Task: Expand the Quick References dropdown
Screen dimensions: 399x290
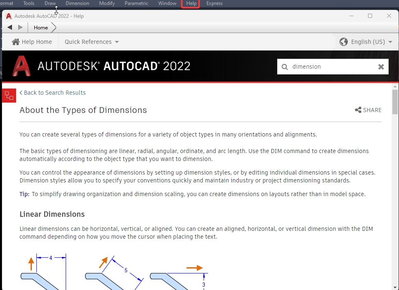Action: pos(92,42)
